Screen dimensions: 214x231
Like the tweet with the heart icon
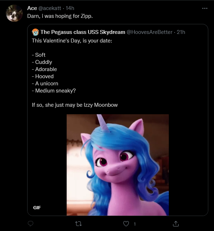[126, 224]
